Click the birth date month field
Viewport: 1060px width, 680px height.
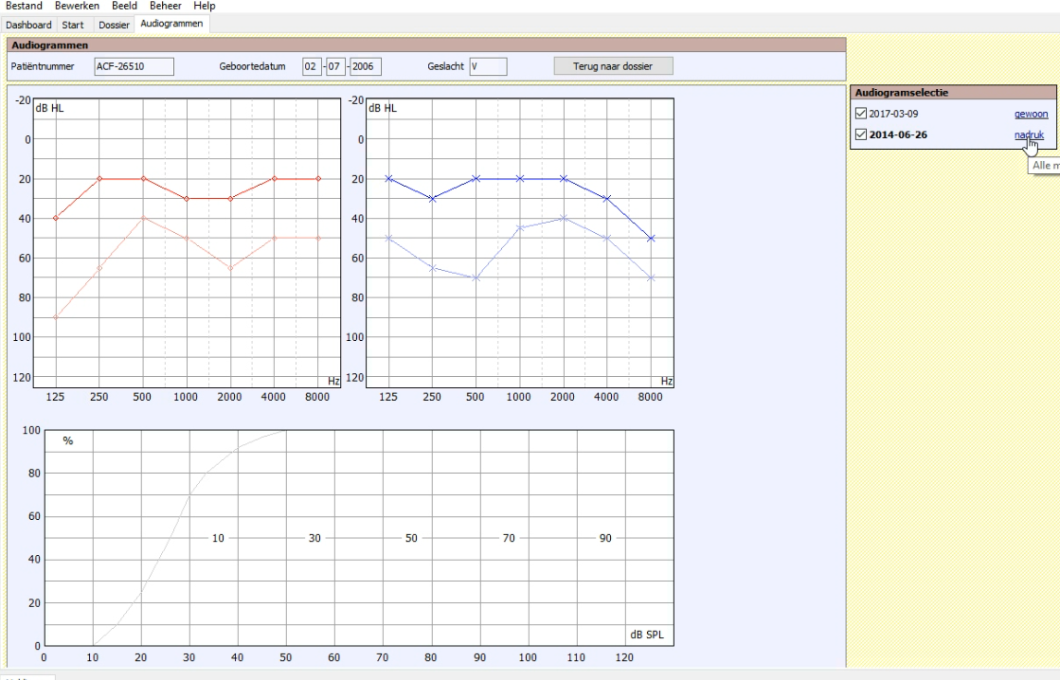(x=335, y=65)
